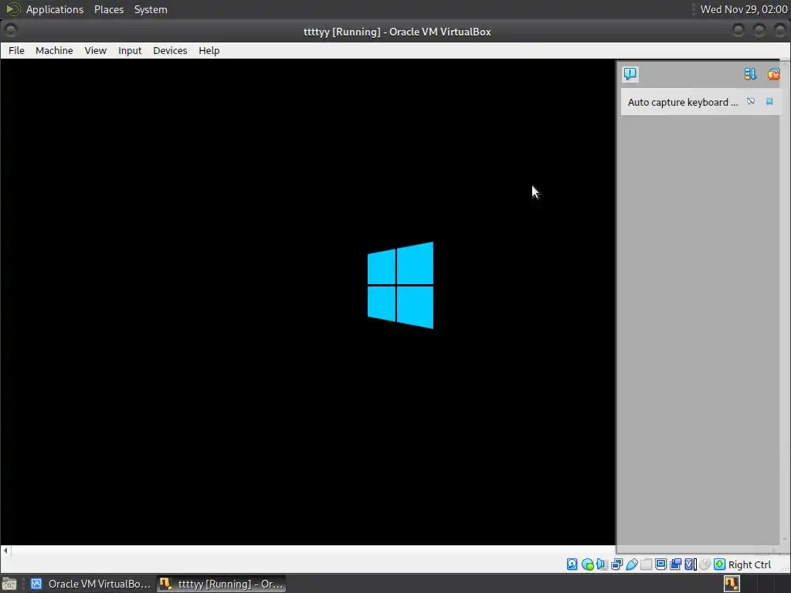
Task: Click the notification sort order toggle icon
Action: [750, 74]
